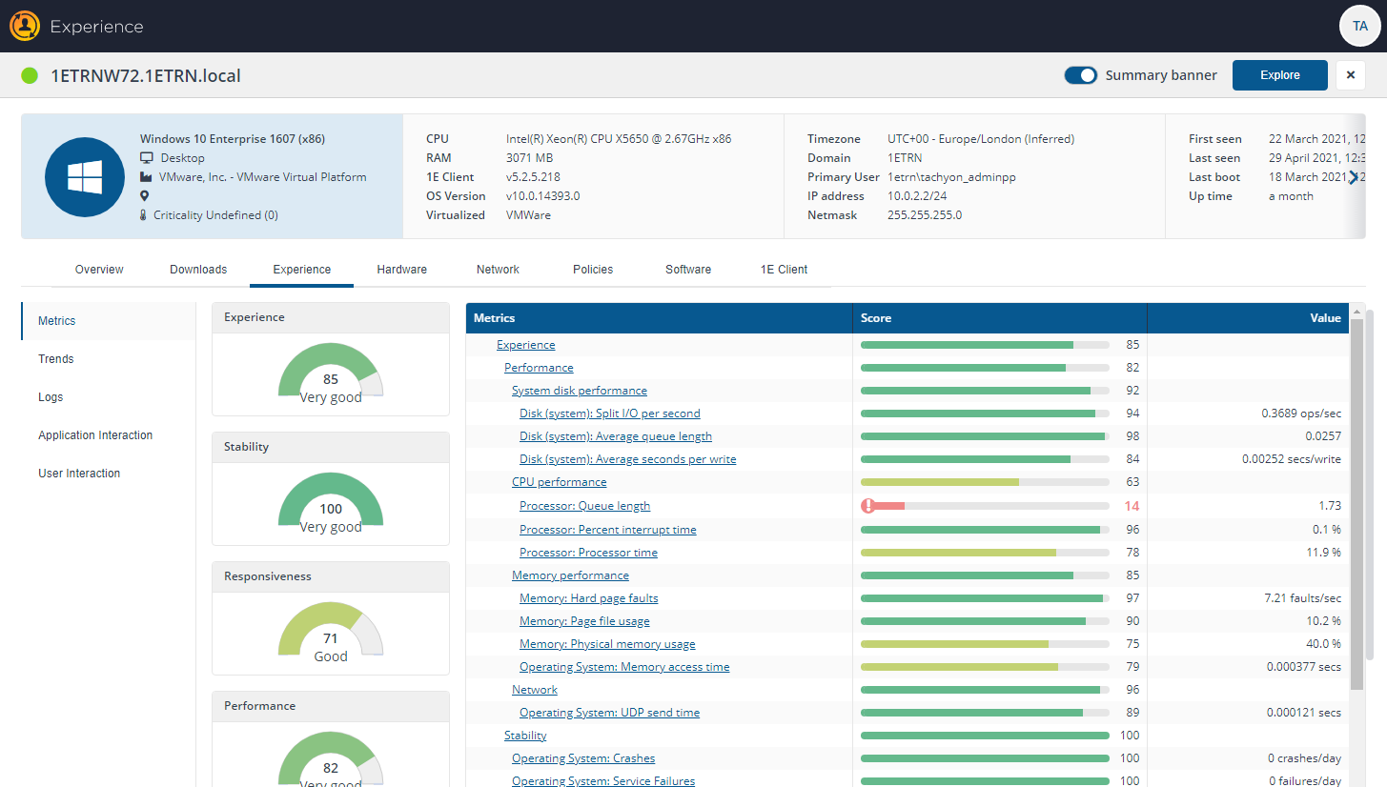Viewport: 1387px width, 787px height.
Task: Open the Stability metric link
Action: point(525,736)
